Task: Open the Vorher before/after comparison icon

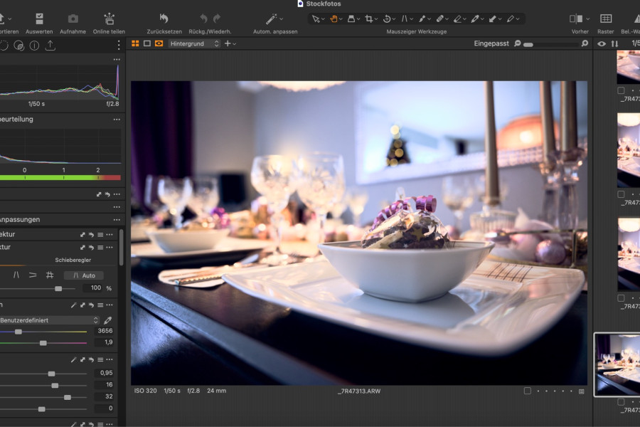Action: coord(575,19)
